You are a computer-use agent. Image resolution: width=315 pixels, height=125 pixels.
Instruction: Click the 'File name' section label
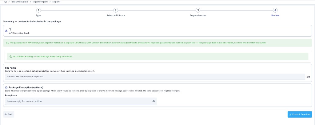10,68
